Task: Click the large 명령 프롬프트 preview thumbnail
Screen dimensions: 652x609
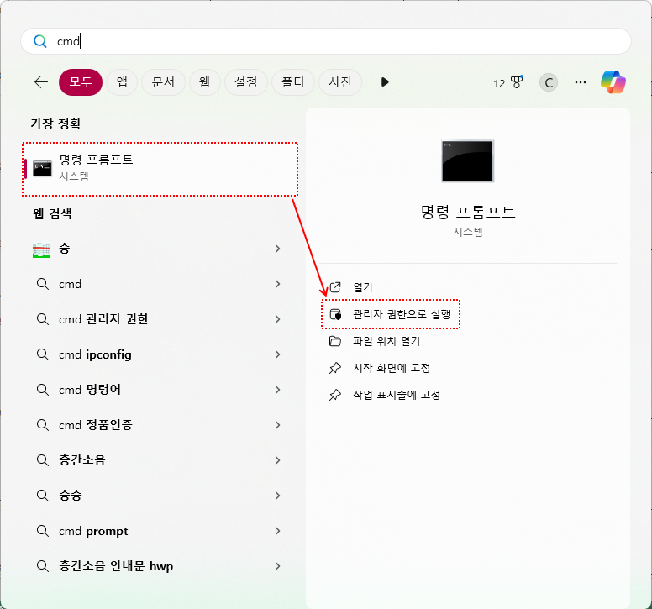Action: [467, 160]
